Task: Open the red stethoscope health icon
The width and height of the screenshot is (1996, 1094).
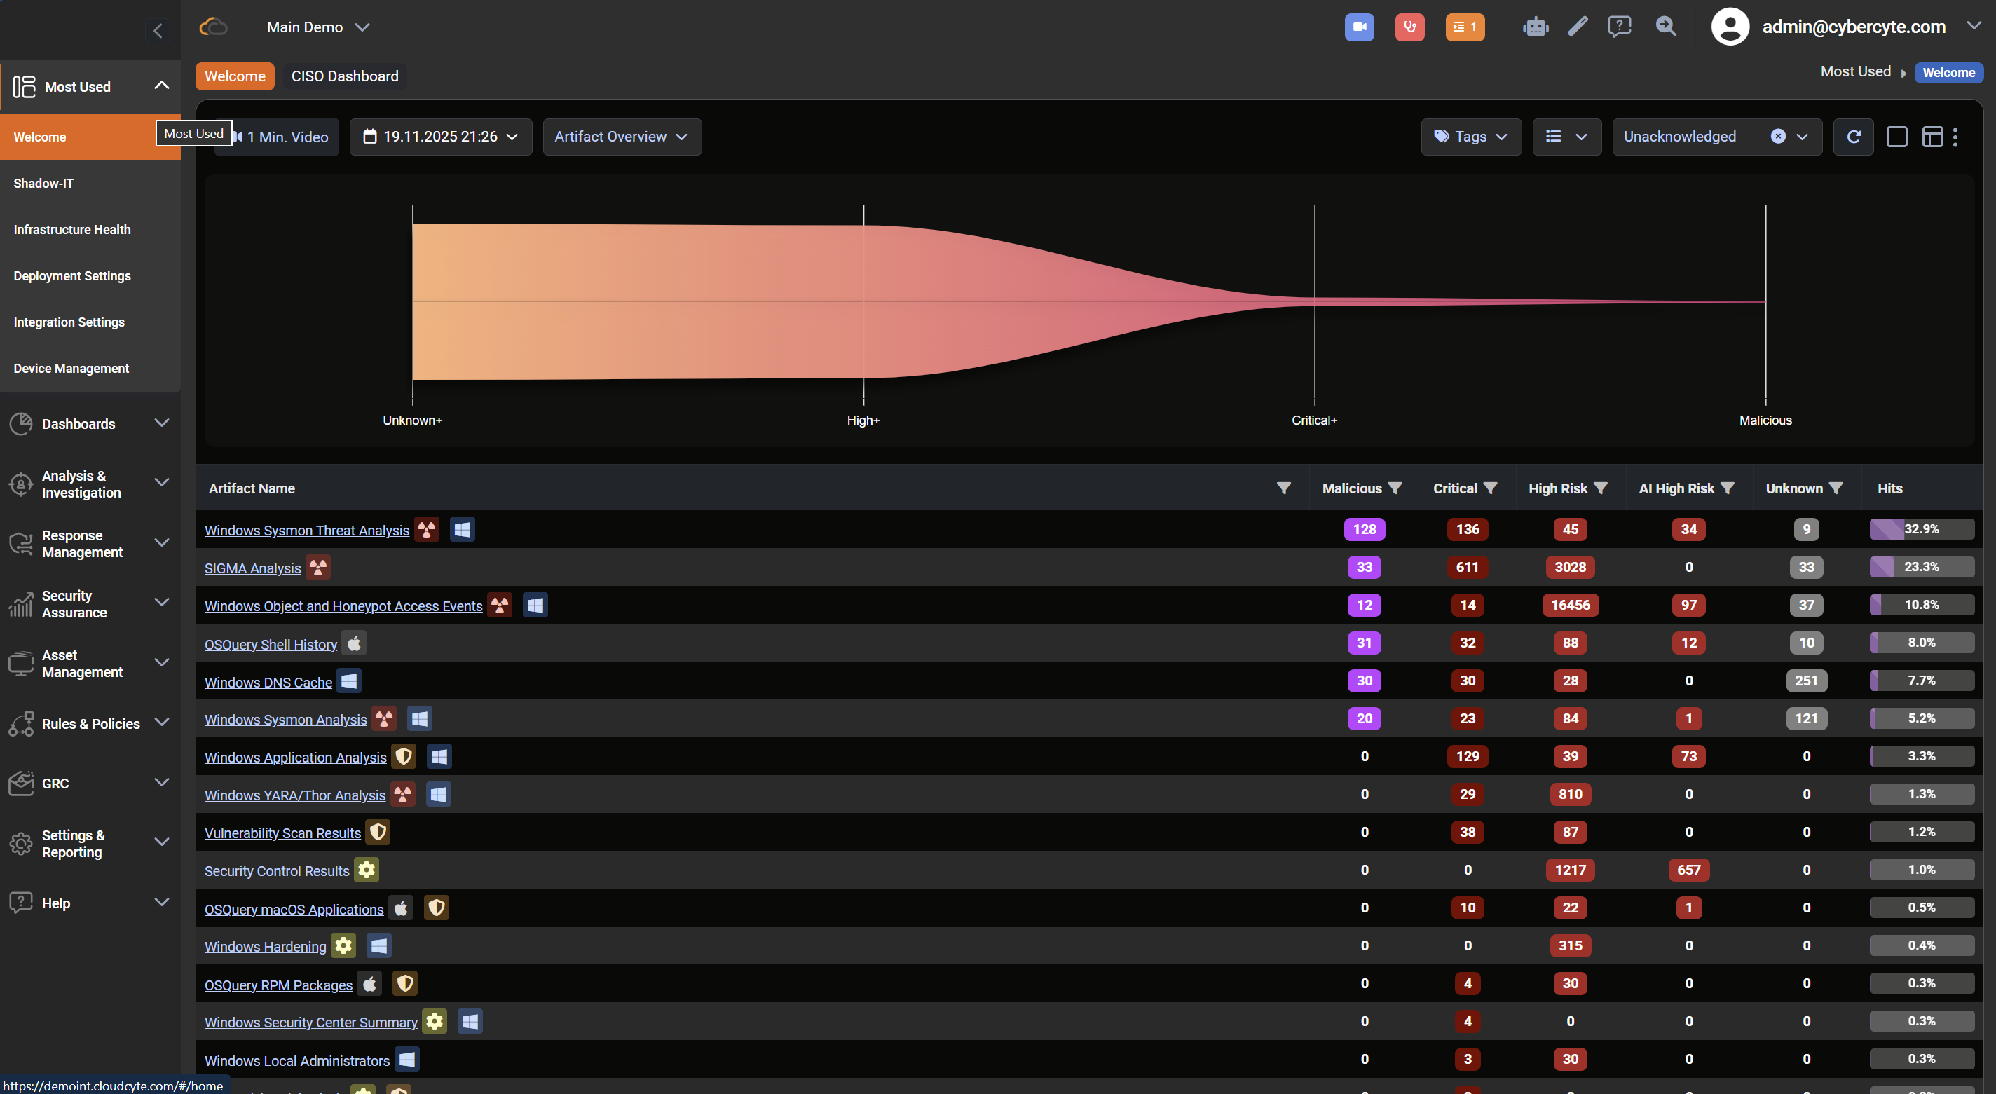Action: point(1409,27)
